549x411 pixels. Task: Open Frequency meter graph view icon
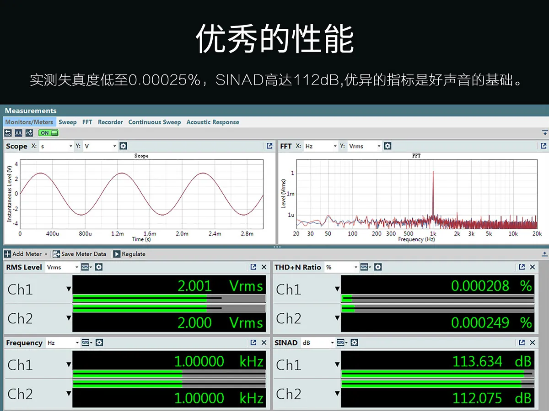[x=86, y=342]
